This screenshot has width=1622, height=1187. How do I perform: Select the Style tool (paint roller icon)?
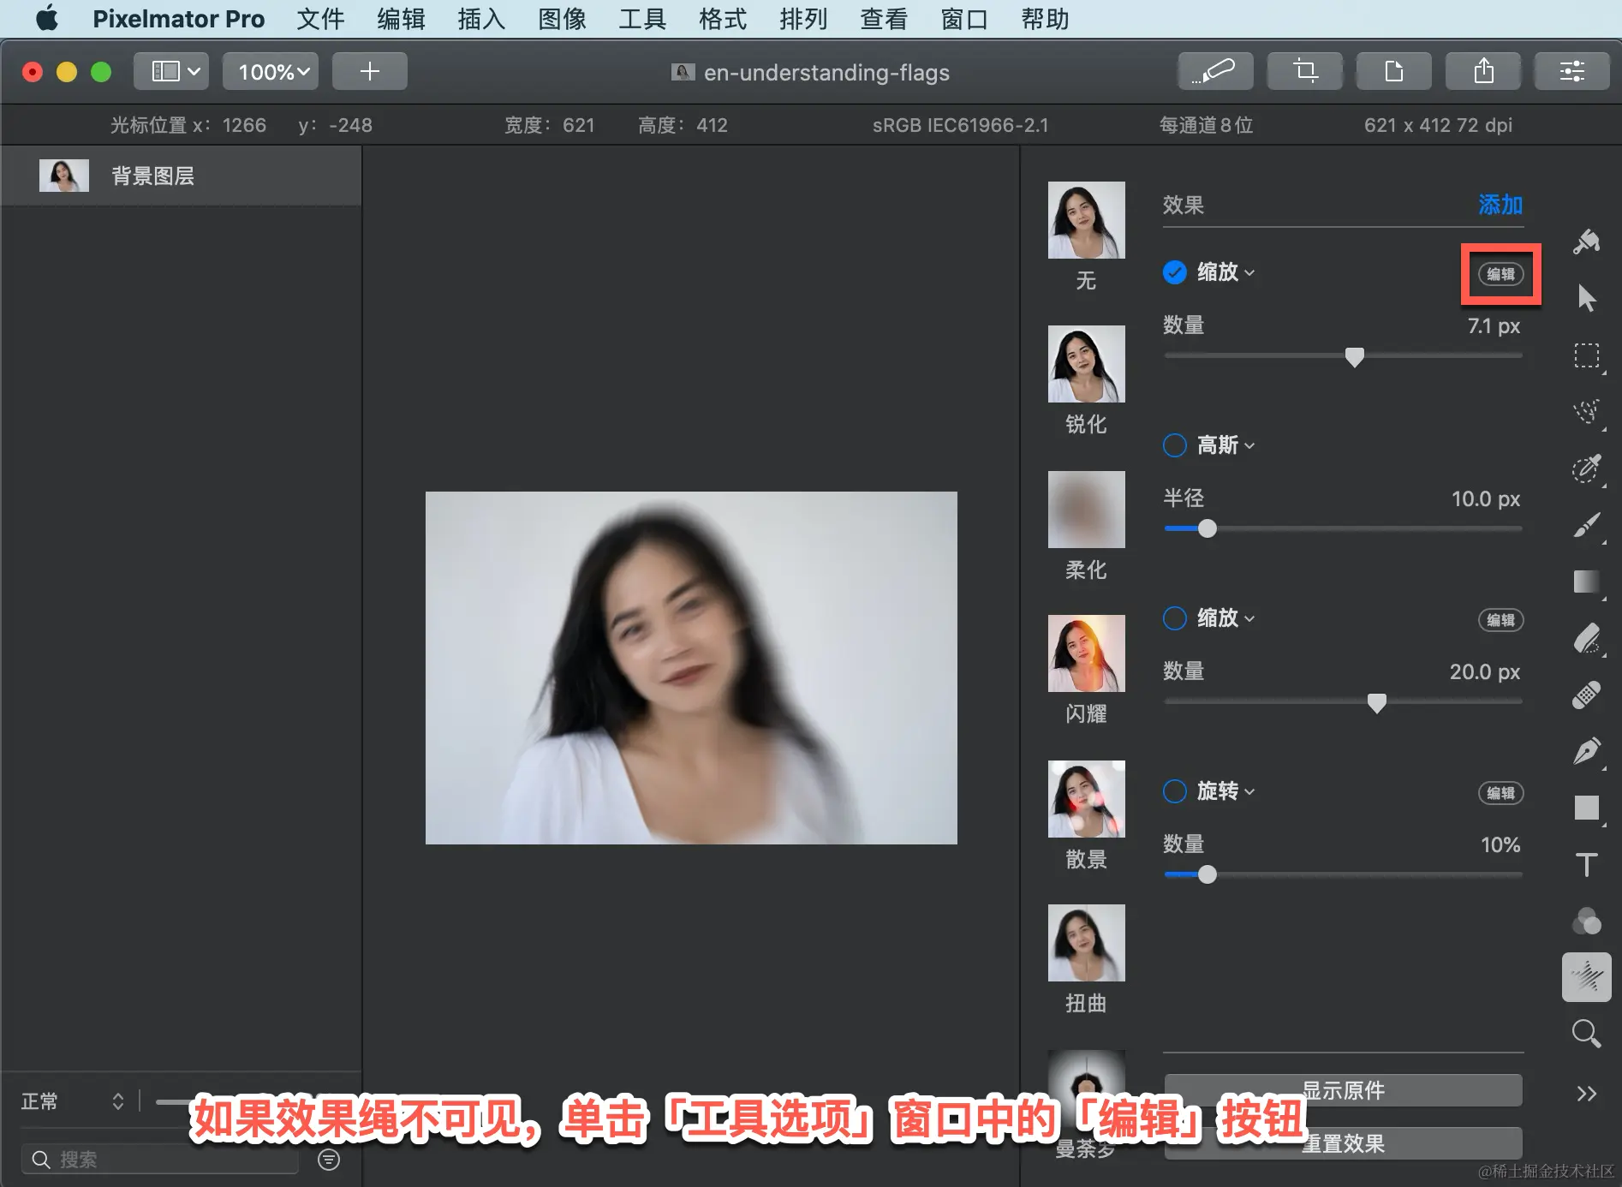pyautogui.click(x=1586, y=242)
